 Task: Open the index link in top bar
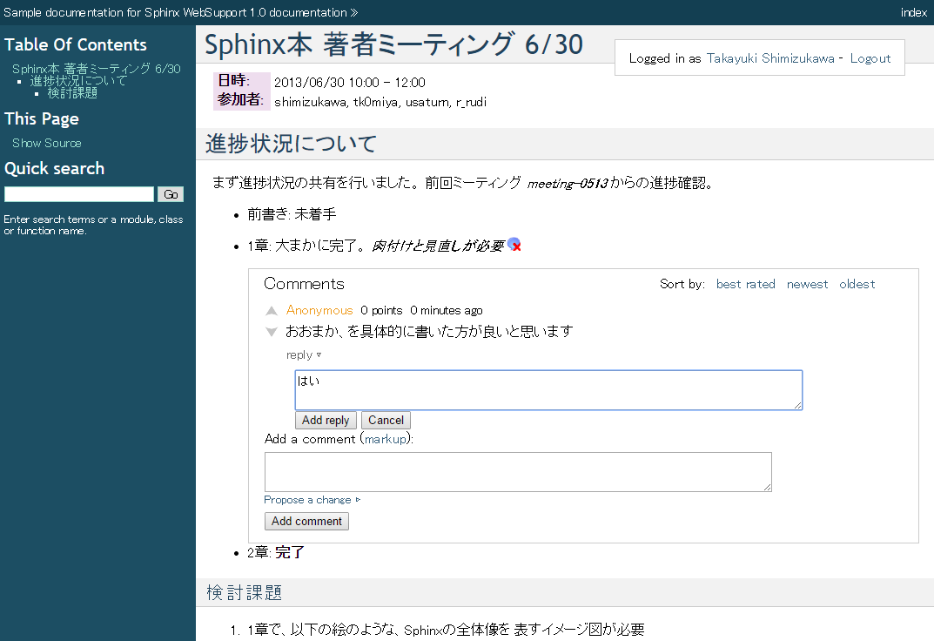(914, 12)
